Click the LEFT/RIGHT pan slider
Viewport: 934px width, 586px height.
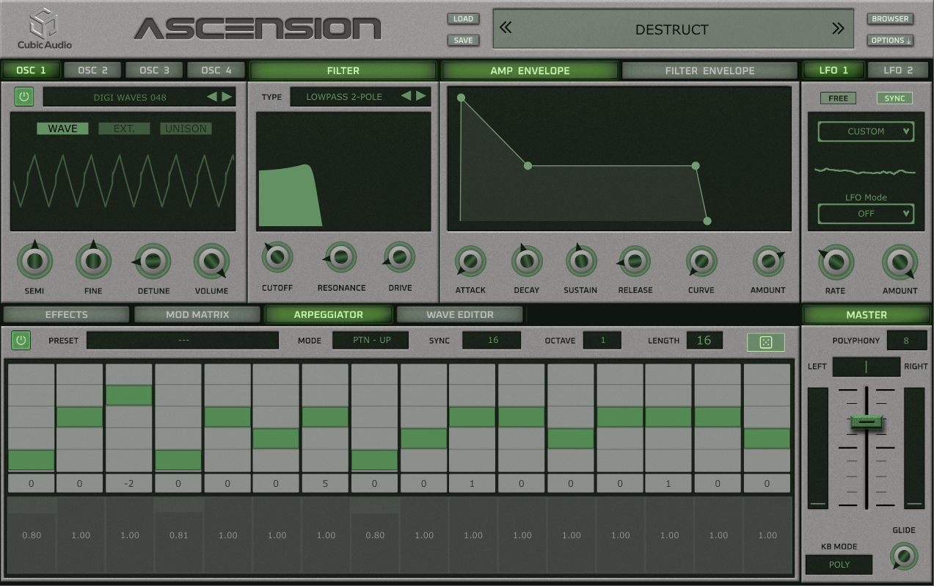(866, 366)
